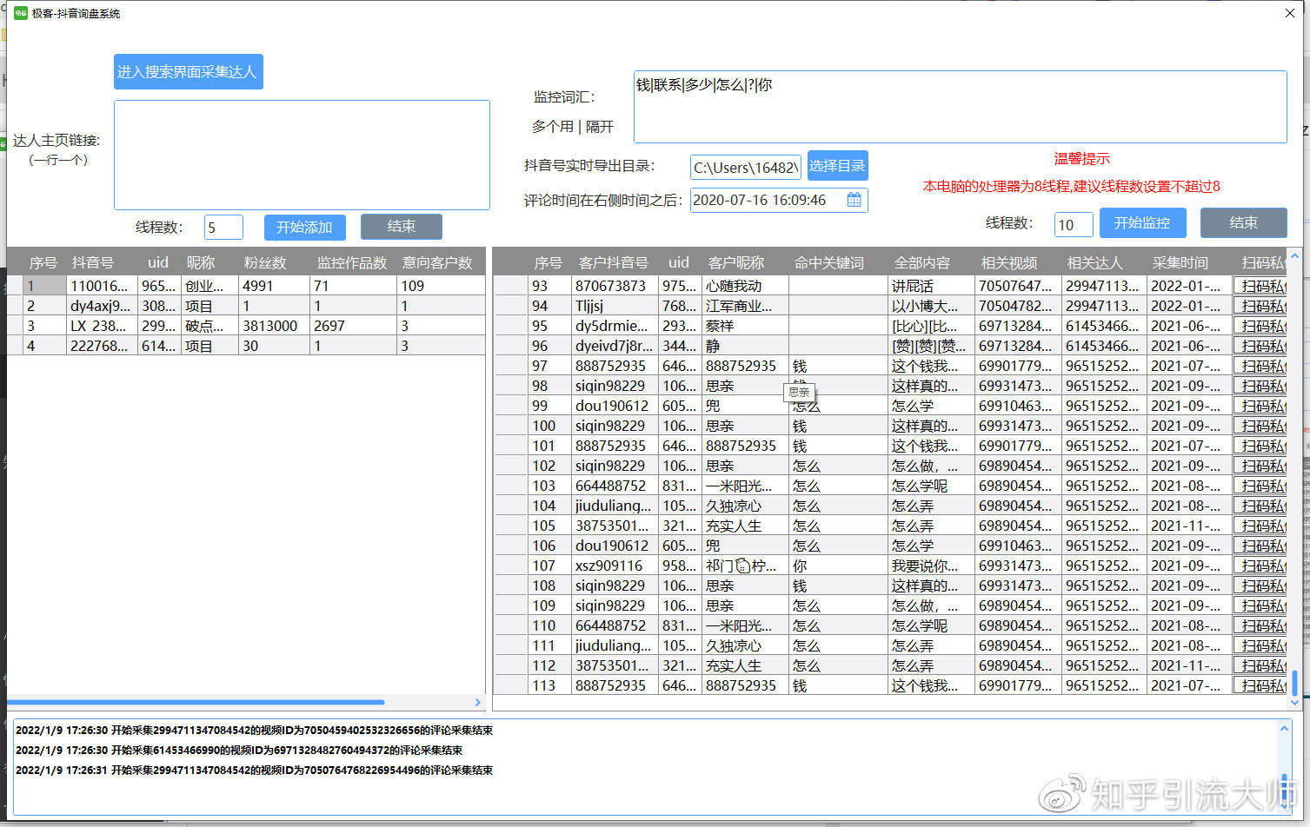Close the 极客-抖音询盘系统 window
The height and width of the screenshot is (827, 1310).
click(x=1290, y=13)
